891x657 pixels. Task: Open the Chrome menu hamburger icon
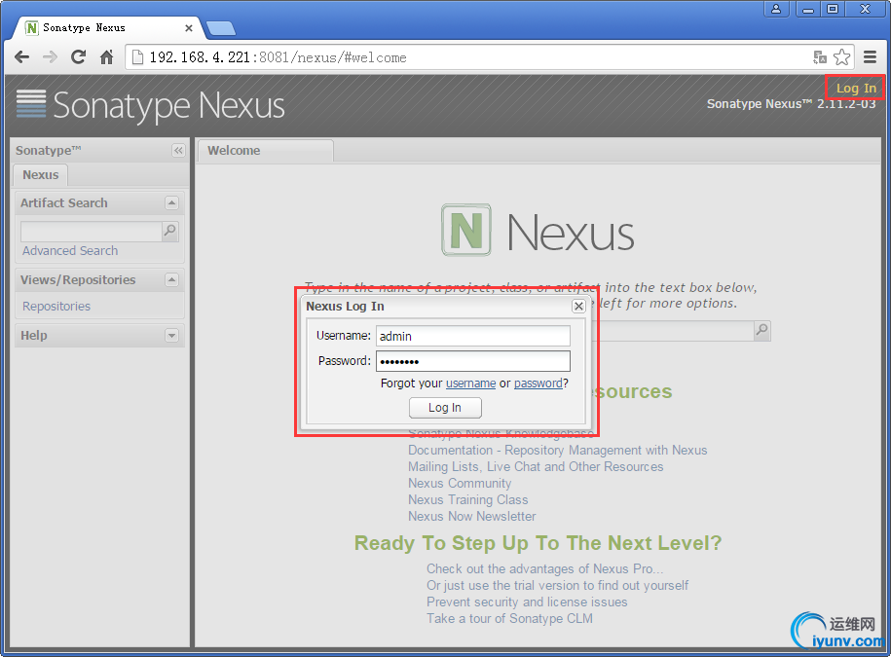click(x=870, y=56)
